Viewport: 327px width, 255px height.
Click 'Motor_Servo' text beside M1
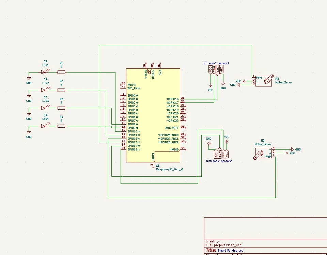[x=283, y=82]
